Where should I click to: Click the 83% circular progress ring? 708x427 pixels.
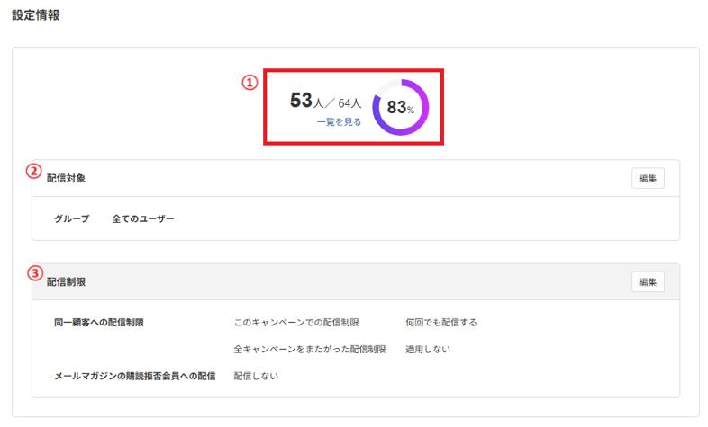point(401,107)
